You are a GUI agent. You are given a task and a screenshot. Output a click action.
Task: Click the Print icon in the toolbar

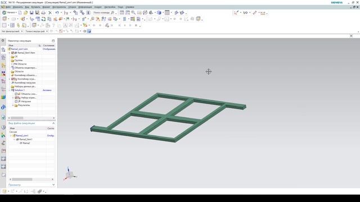43,12
